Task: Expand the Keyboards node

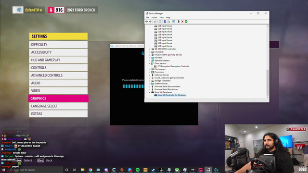Action: click(150, 52)
